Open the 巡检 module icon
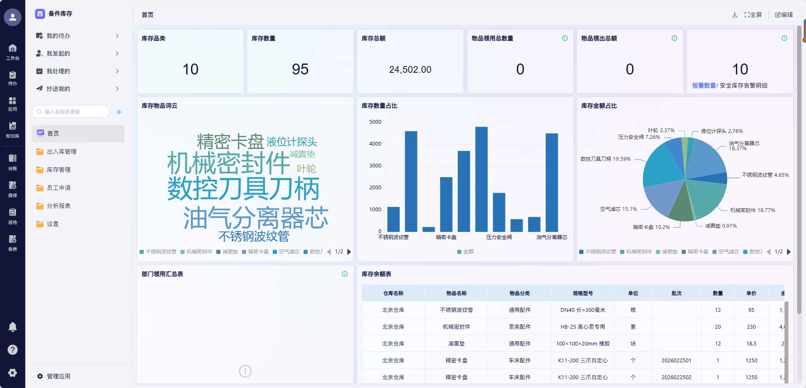The height and width of the screenshot is (388, 806). (x=12, y=215)
